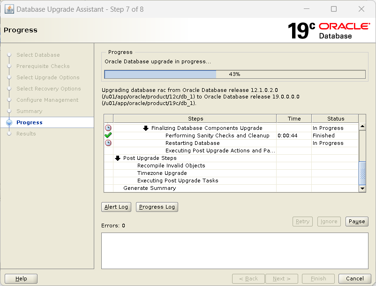Select the Select Database wizard step
Screen dimensions: 376x286
coord(38,55)
